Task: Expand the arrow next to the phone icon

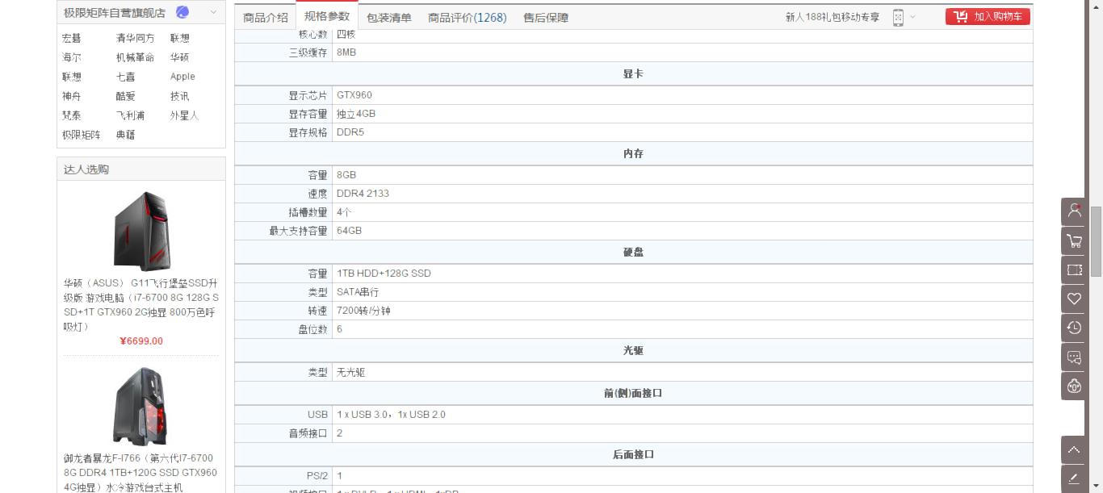Action: 912,17
